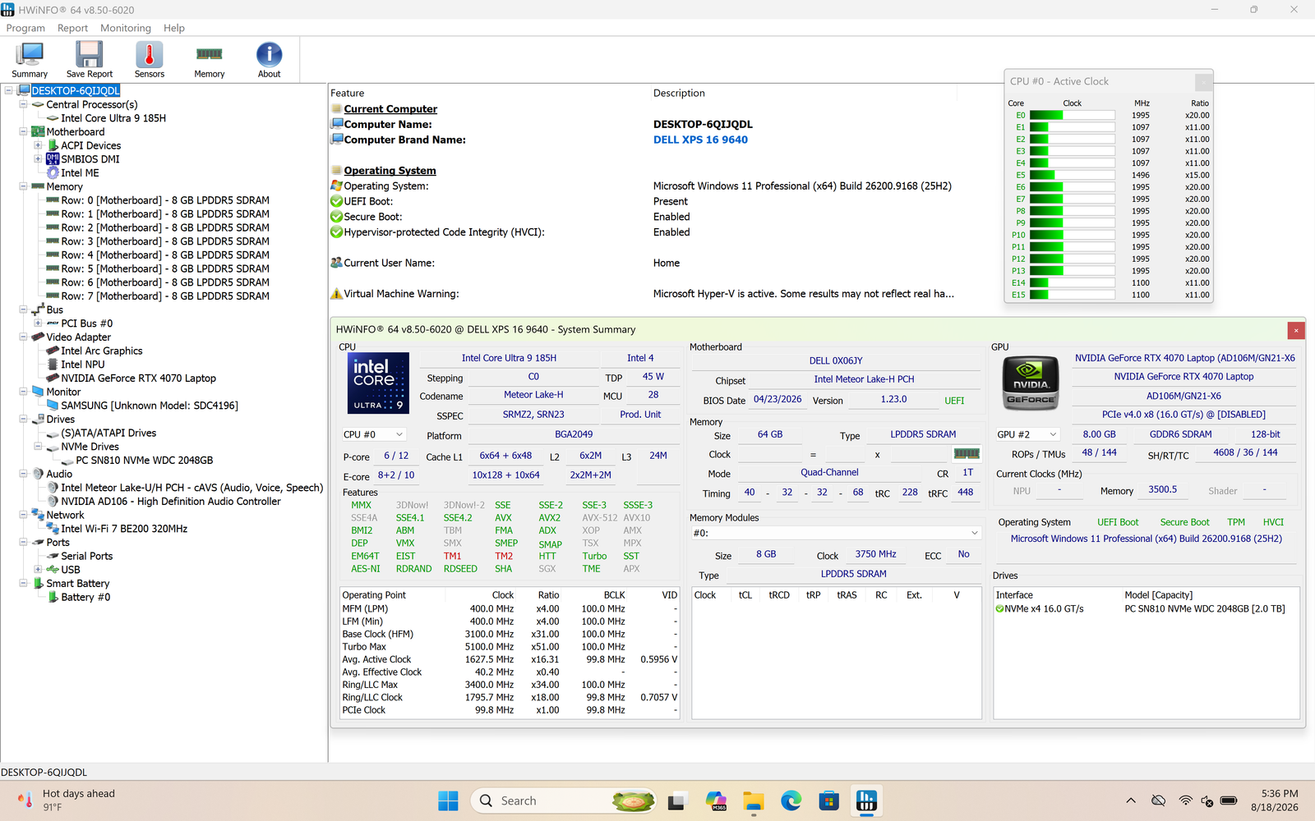This screenshot has width=1315, height=821.
Task: Select the Intel NPU tree item
Action: coord(83,365)
